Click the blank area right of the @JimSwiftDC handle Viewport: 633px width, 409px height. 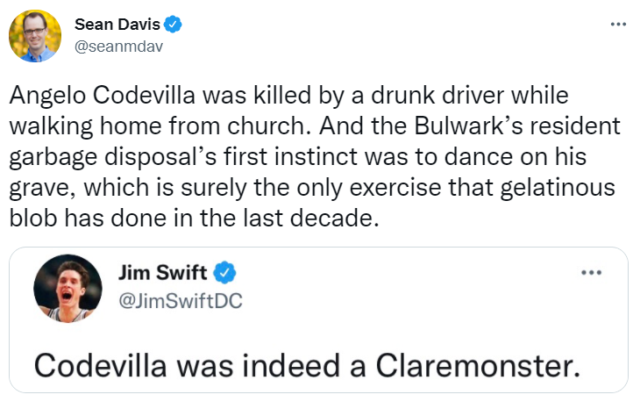tap(403, 301)
